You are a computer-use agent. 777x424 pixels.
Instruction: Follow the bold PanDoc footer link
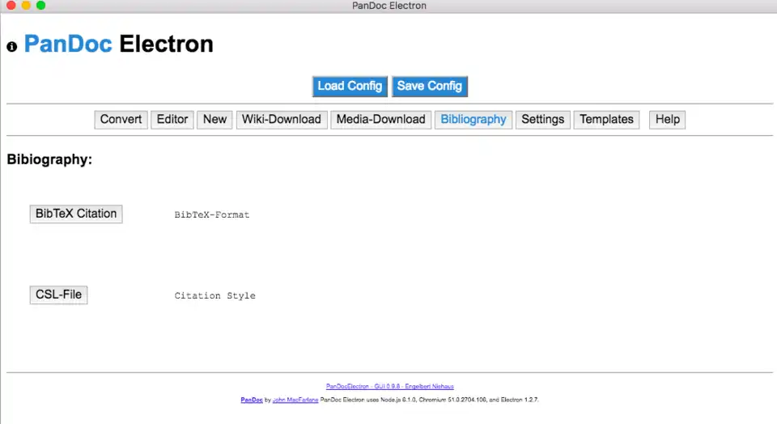(x=251, y=400)
